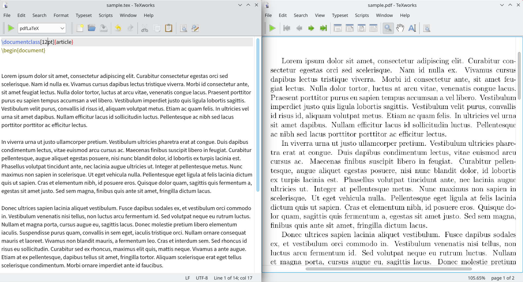
Task: Click the UTF-8 encoding indicator
Action: [x=202, y=278]
